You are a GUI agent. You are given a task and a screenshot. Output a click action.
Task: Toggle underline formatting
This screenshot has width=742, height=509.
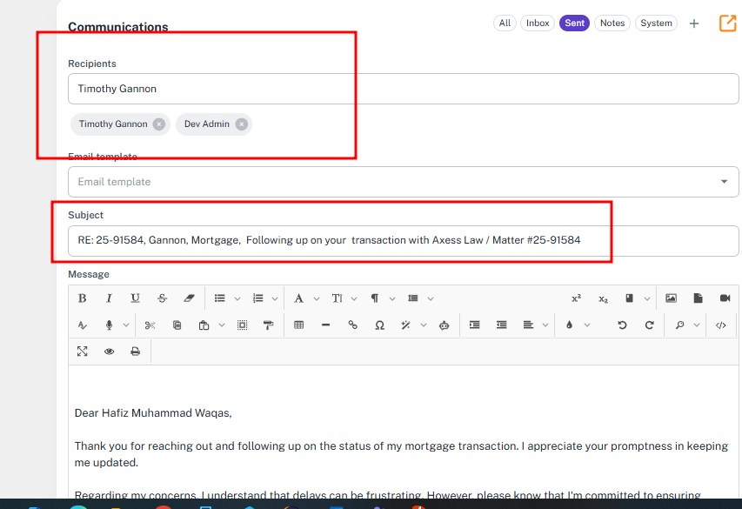point(135,298)
